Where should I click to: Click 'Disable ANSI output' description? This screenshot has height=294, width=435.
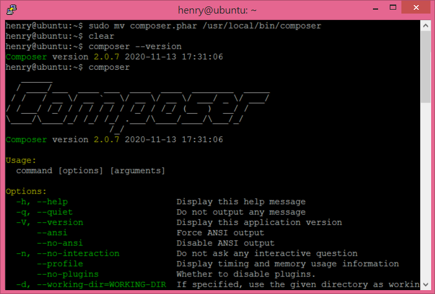[x=226, y=243]
